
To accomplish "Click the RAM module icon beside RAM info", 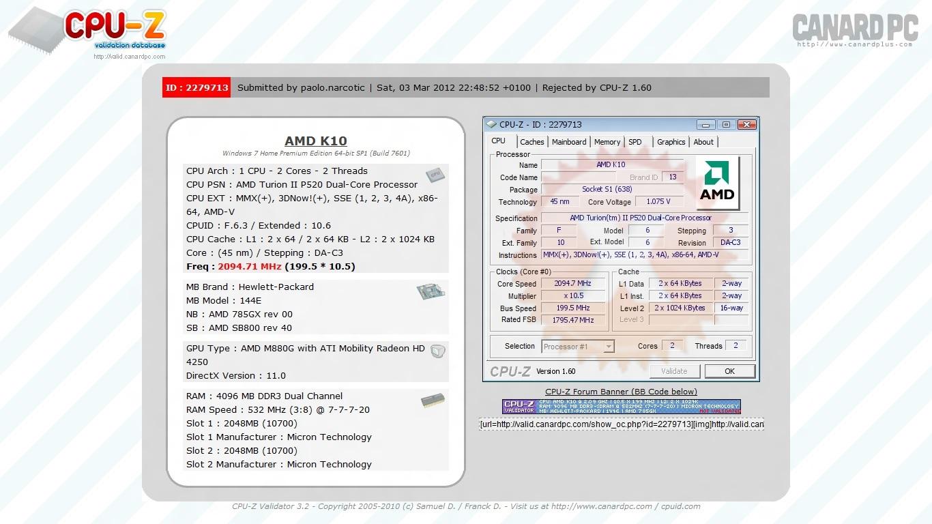I will [433, 401].
